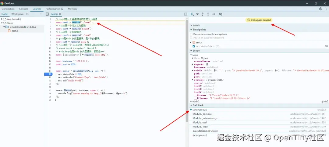Click the Step into next function call icon
Screen dimensions: 329x147
click(203, 14)
